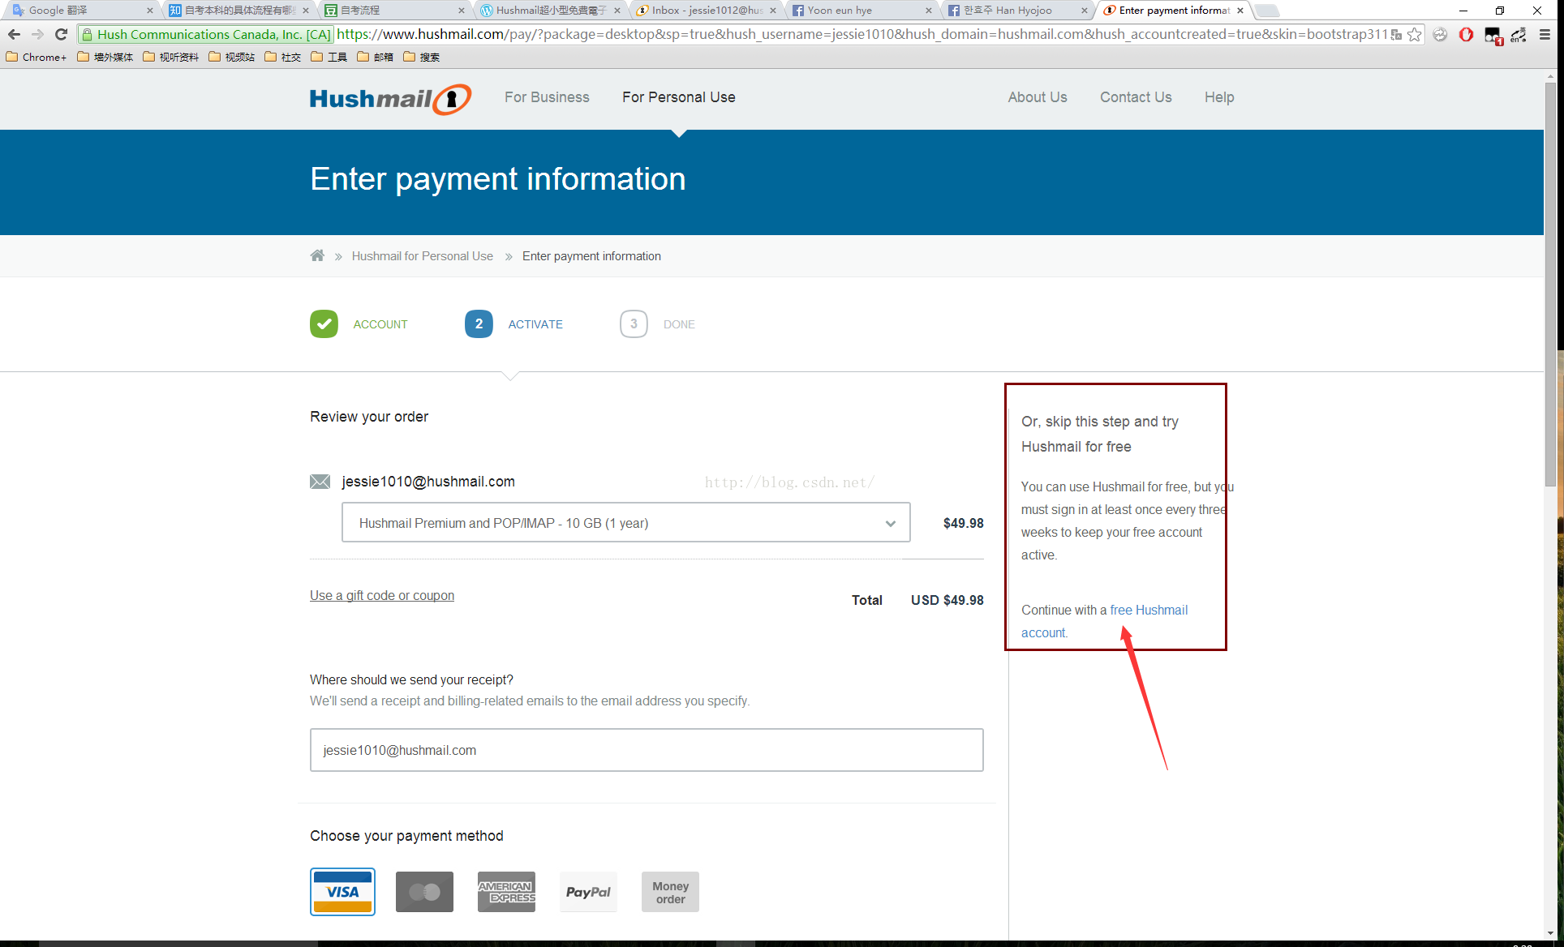Open the 工具 bookmarks folder
Viewport: 1564px width, 947px height.
(x=329, y=57)
